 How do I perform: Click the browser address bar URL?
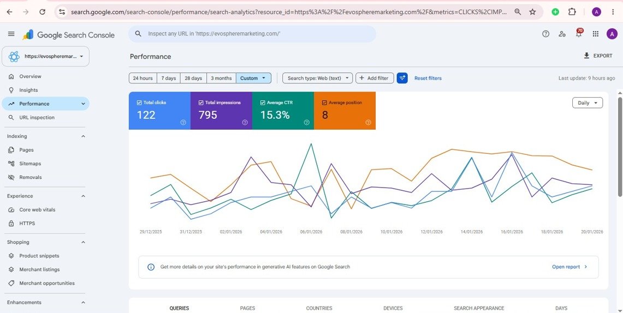tap(289, 12)
